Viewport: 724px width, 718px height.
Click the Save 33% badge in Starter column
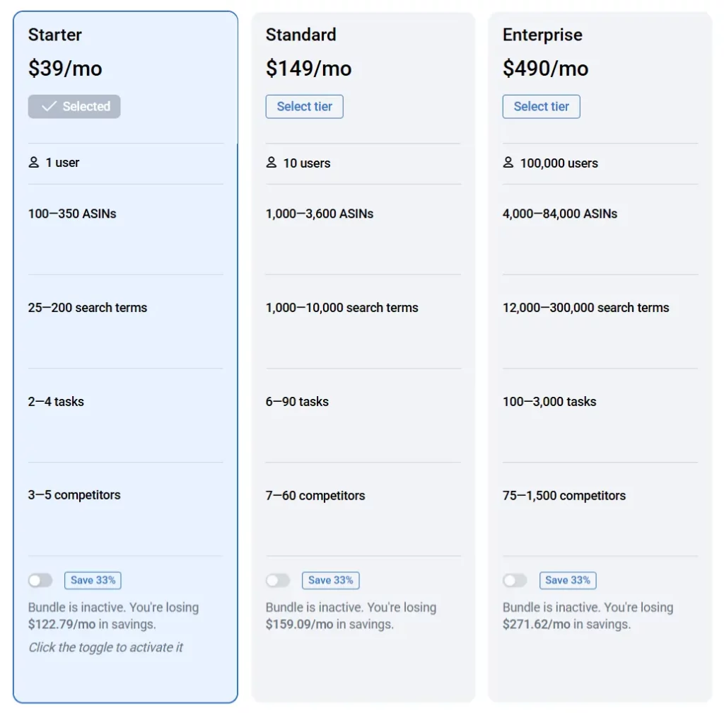pyautogui.click(x=93, y=580)
